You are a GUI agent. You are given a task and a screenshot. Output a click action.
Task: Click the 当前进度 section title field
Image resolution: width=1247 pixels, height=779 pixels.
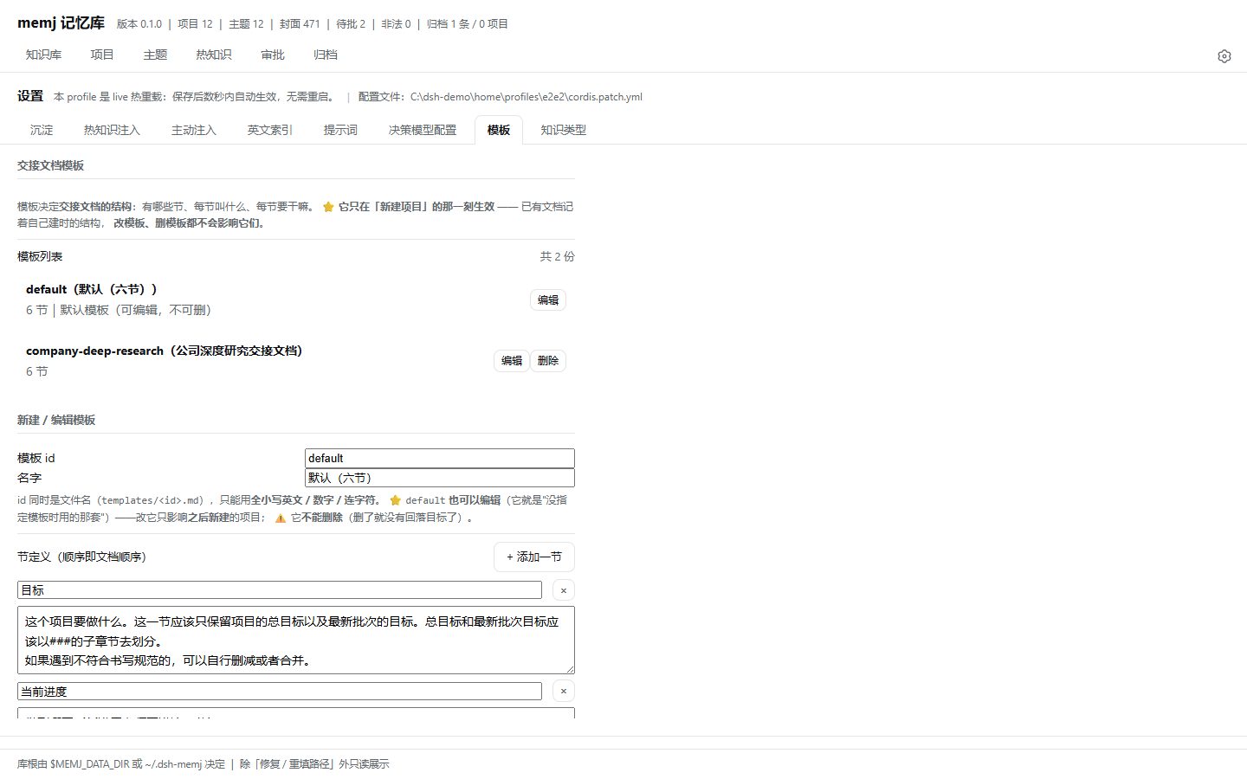click(x=280, y=691)
